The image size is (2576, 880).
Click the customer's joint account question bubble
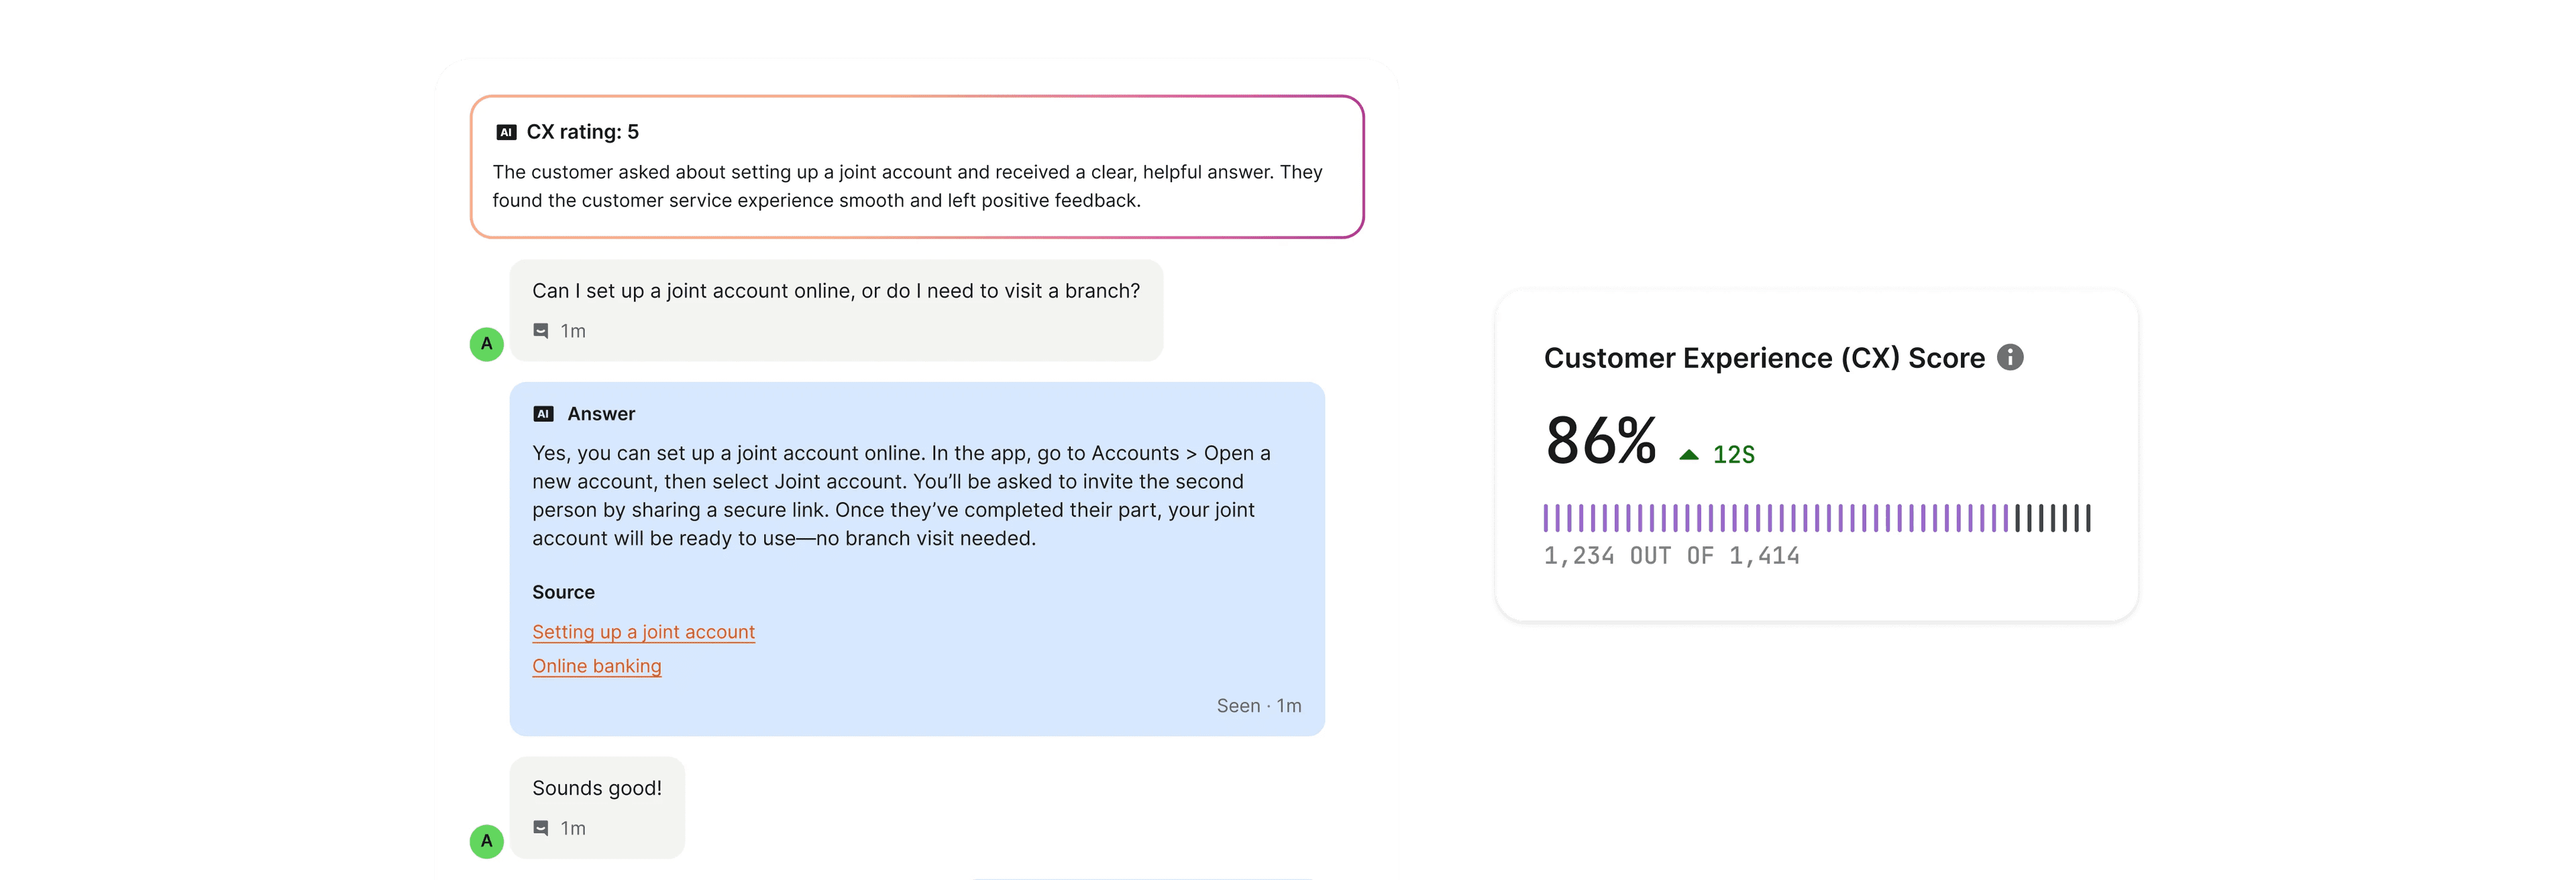click(x=835, y=291)
